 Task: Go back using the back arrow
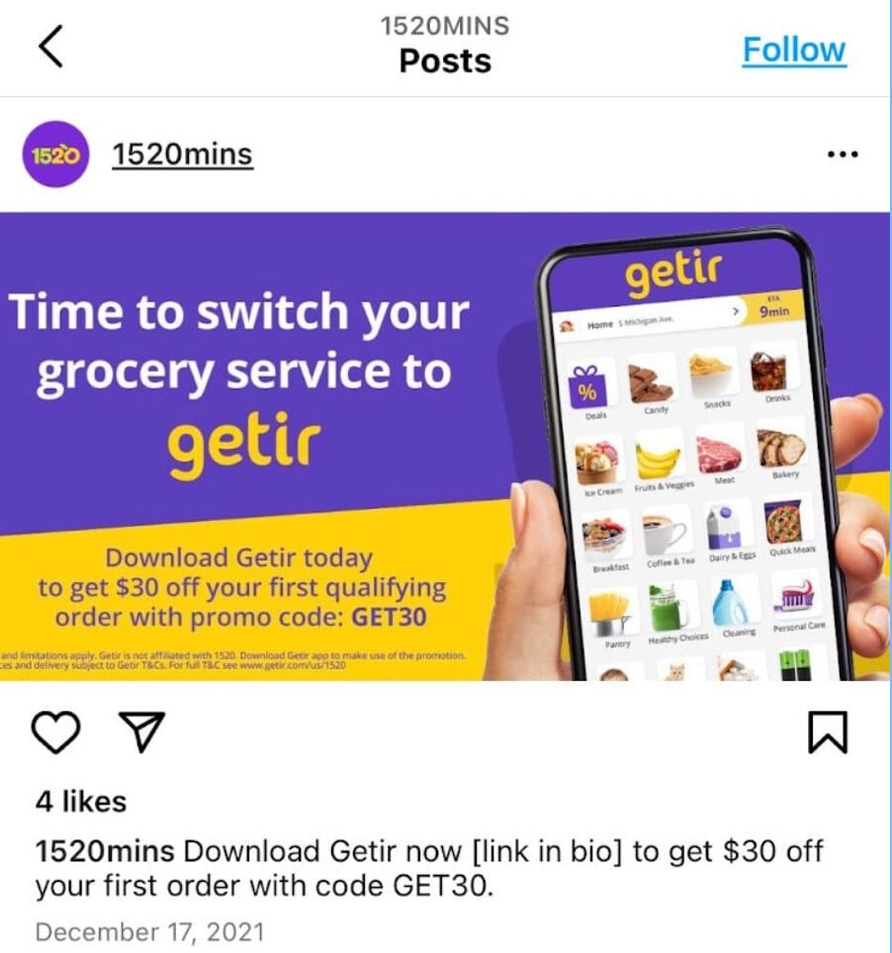point(51,45)
